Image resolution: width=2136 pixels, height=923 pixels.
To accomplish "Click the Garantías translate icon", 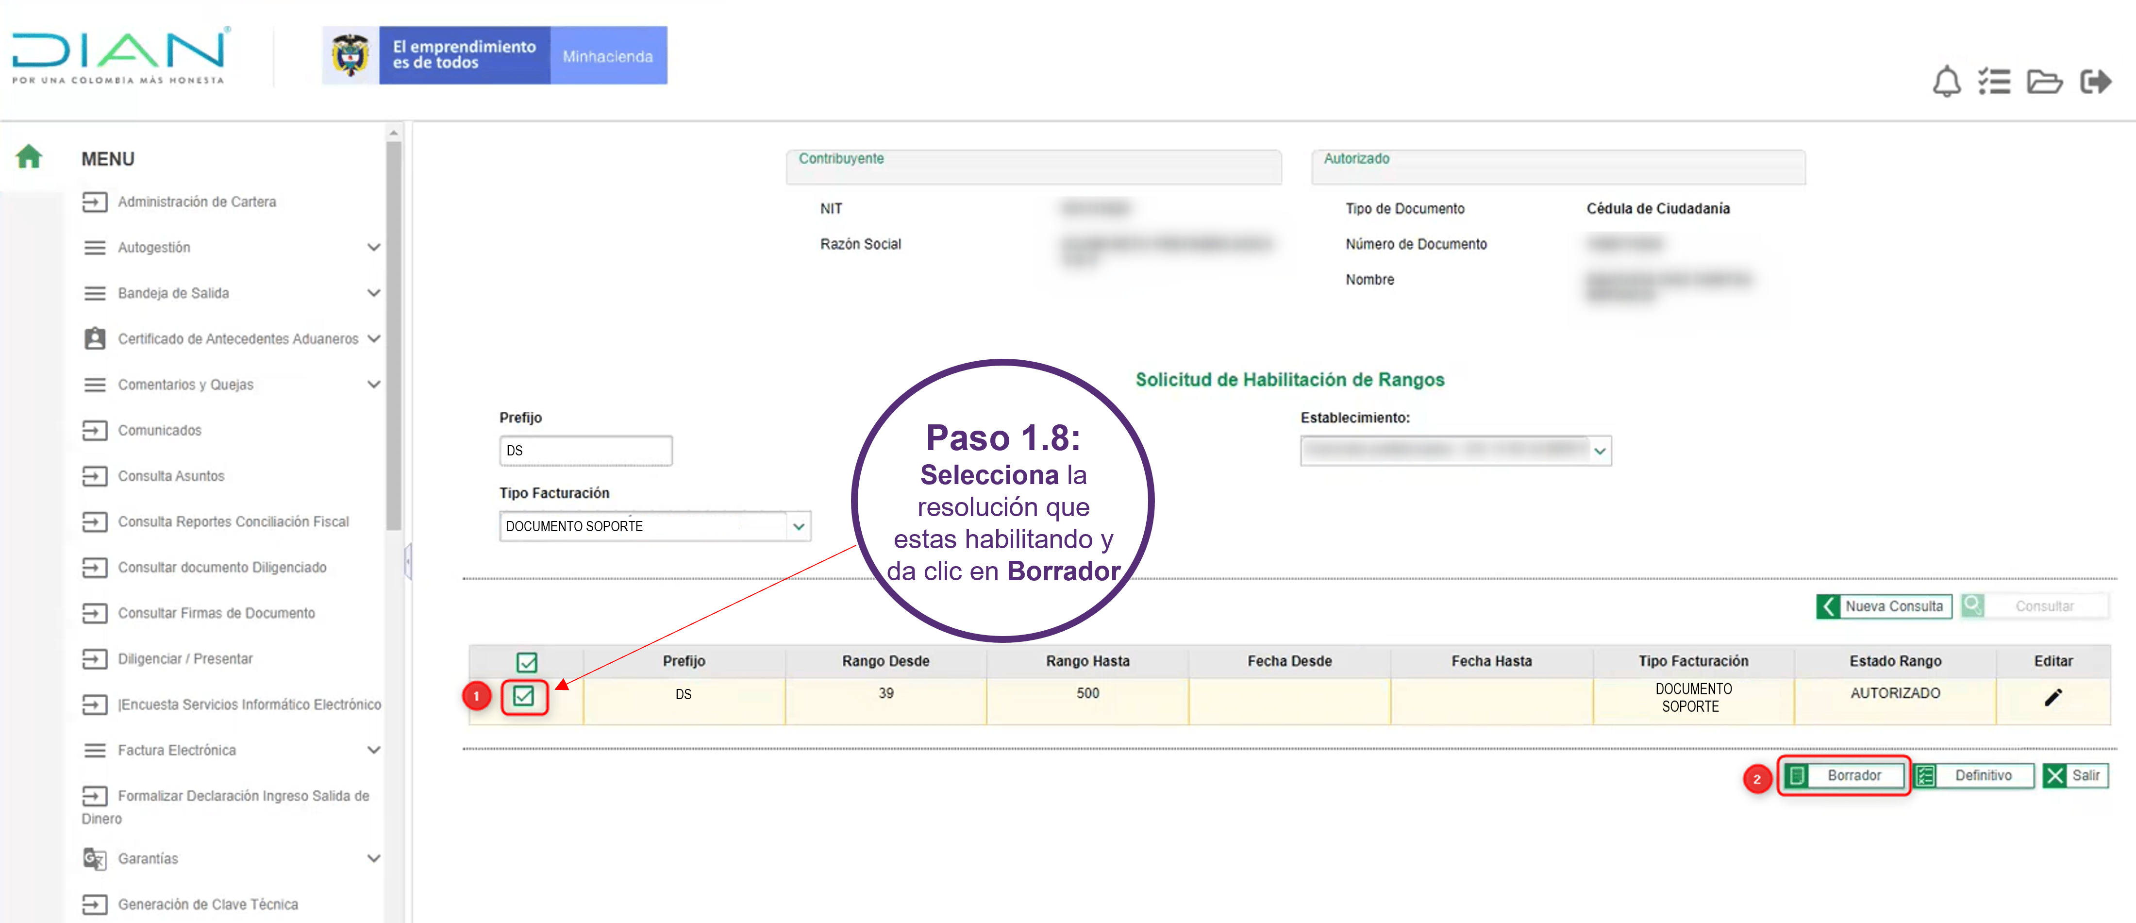I will (95, 858).
